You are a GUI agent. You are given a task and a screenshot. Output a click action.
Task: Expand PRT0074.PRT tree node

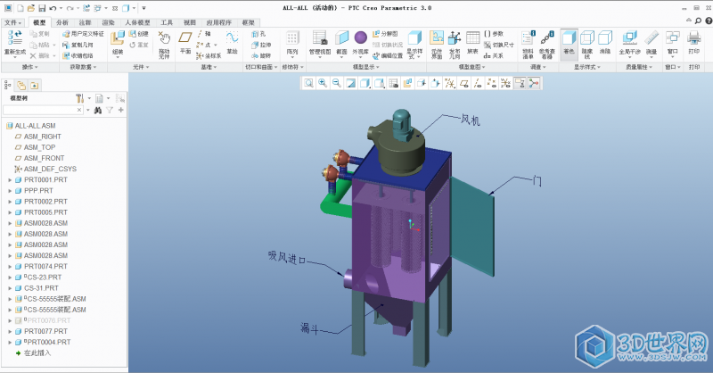click(x=10, y=267)
